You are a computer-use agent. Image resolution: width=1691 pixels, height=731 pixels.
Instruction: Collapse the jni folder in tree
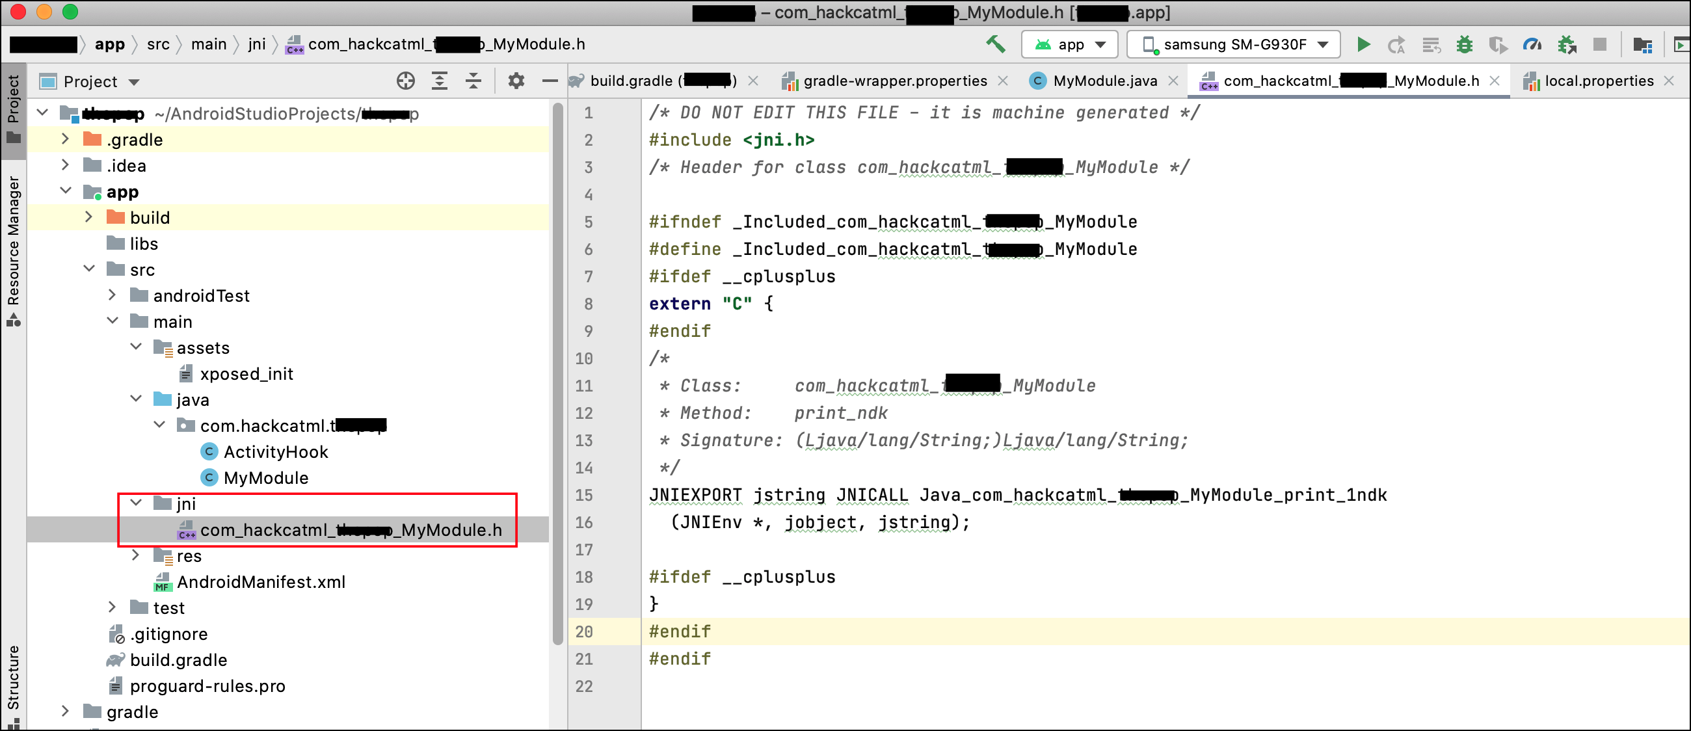tap(137, 503)
